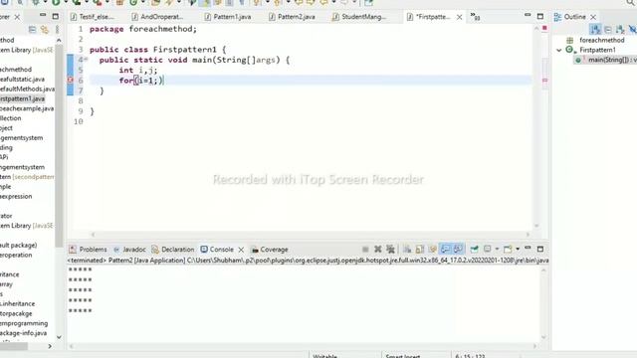Select main(String[]) method in Outline
This screenshot has width=637, height=358.
612,60
